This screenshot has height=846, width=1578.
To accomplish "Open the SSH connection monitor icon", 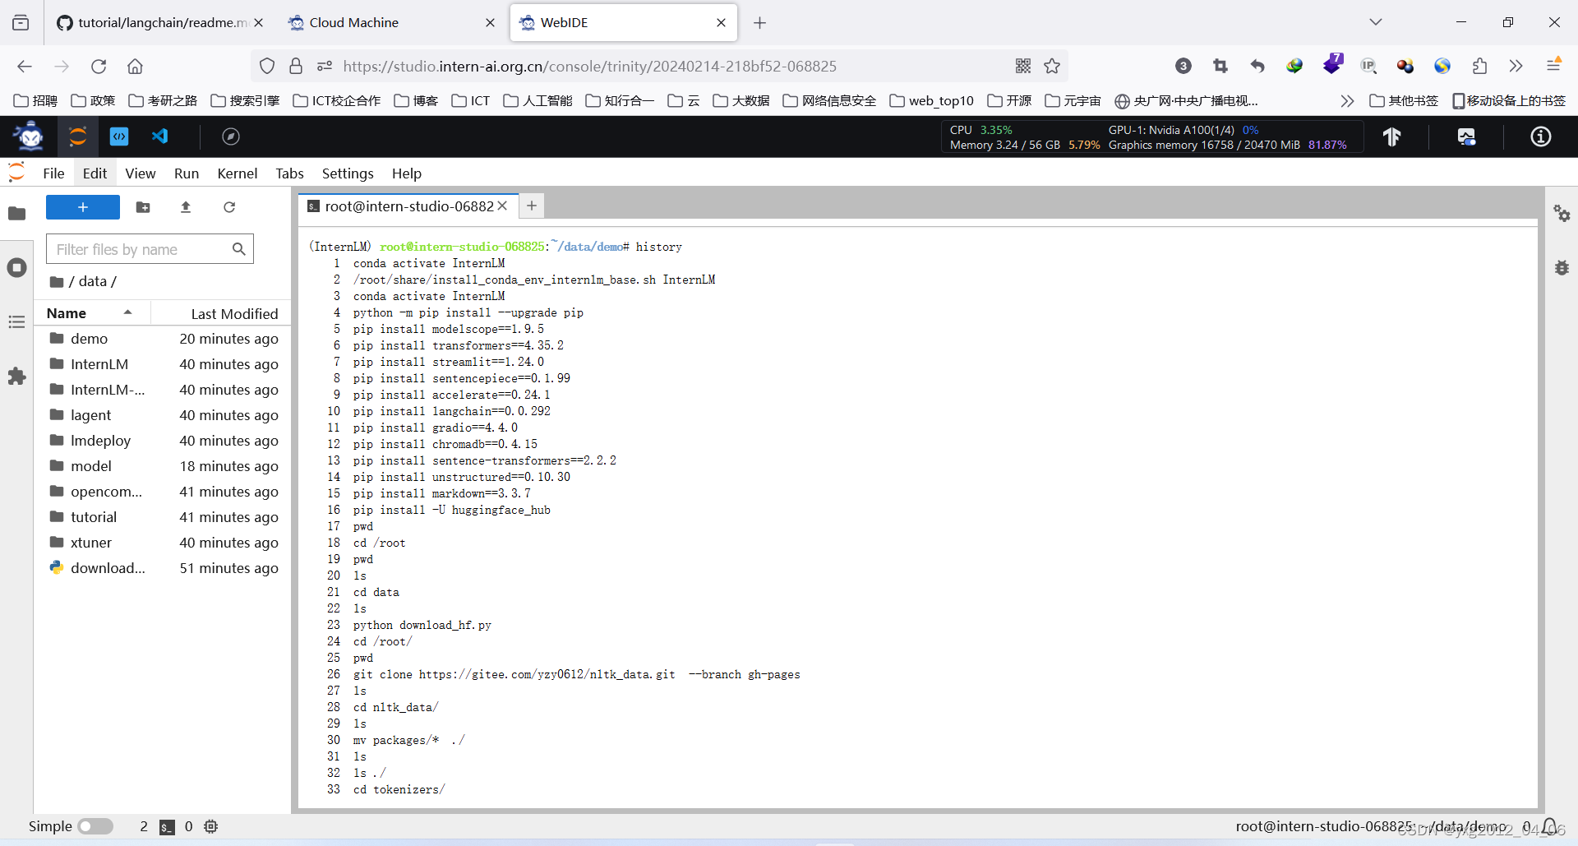I will point(1466,136).
